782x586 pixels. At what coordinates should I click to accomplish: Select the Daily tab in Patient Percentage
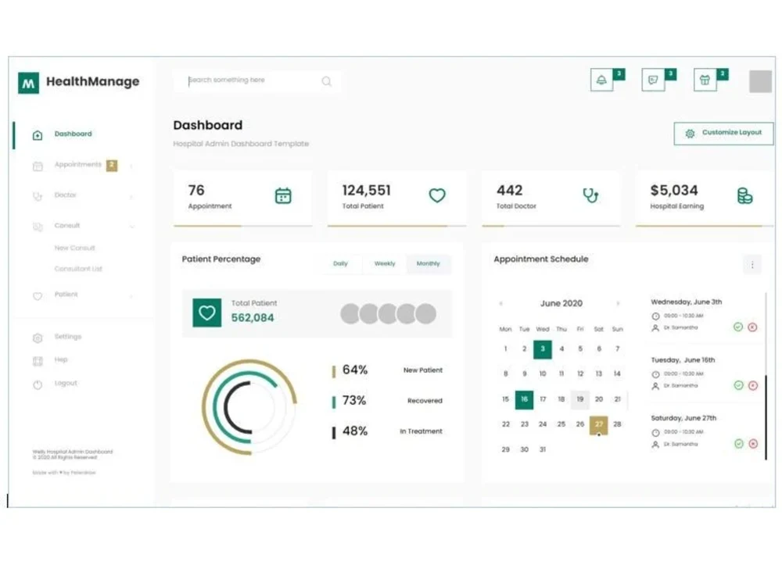point(341,263)
